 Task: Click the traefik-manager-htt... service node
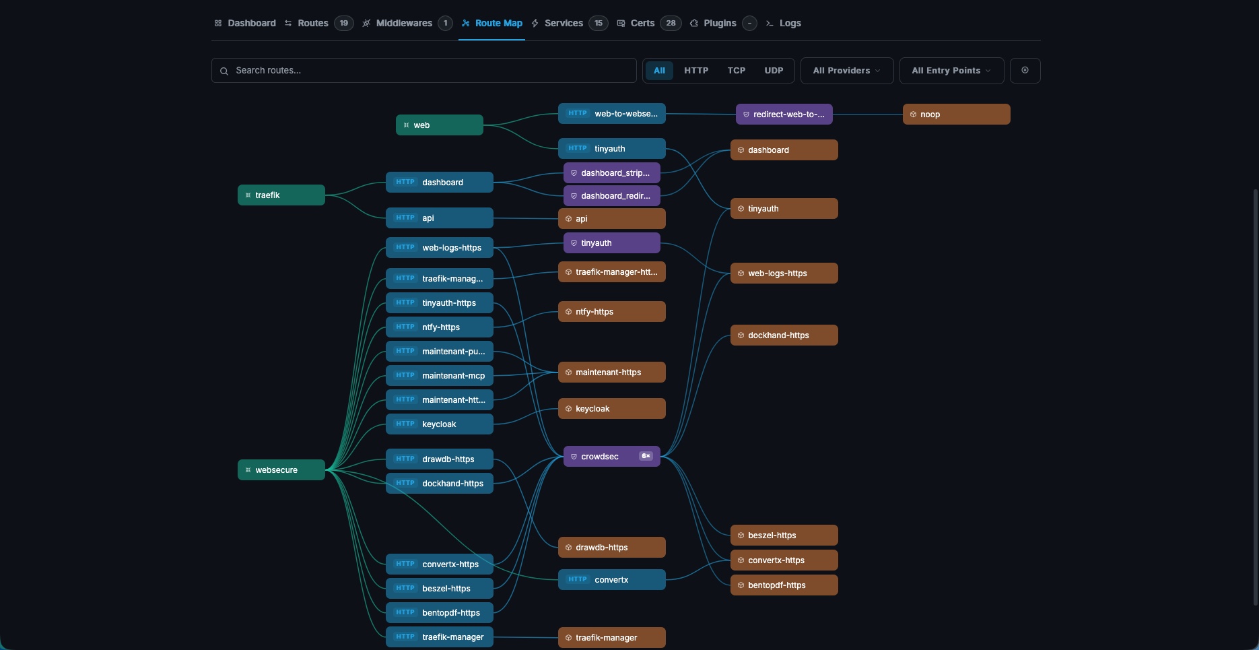[612, 271]
